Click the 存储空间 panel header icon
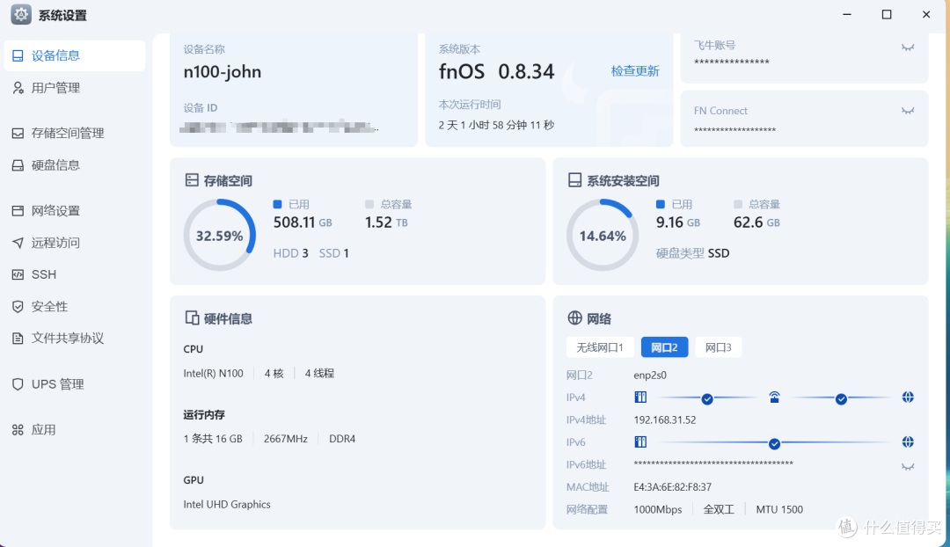The width and height of the screenshot is (950, 547). click(x=192, y=180)
